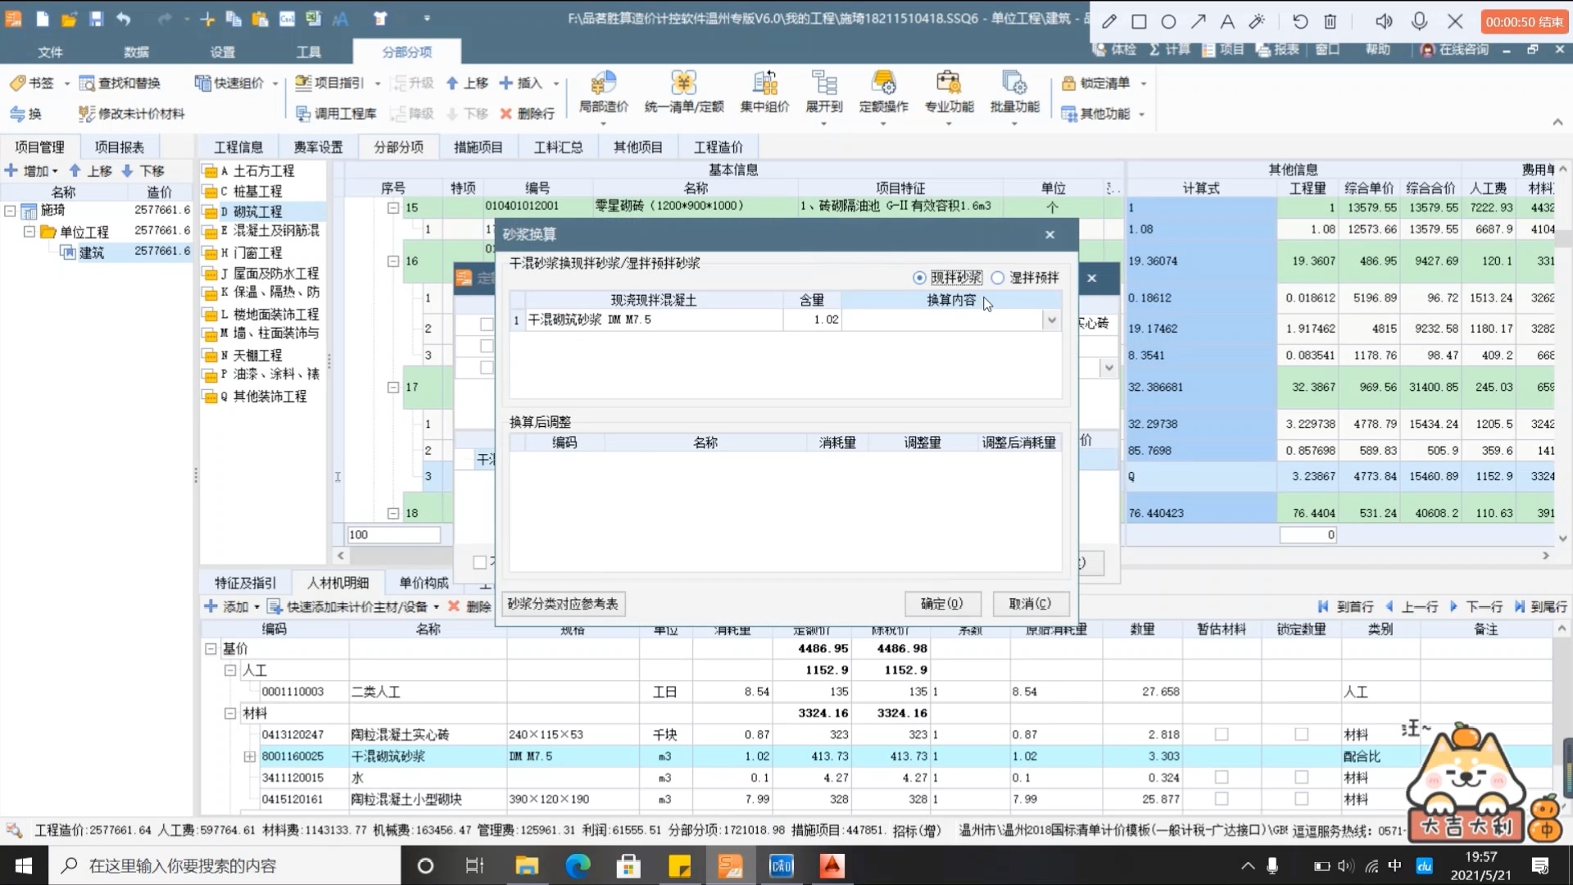Click the 取消(C) button

click(1030, 604)
